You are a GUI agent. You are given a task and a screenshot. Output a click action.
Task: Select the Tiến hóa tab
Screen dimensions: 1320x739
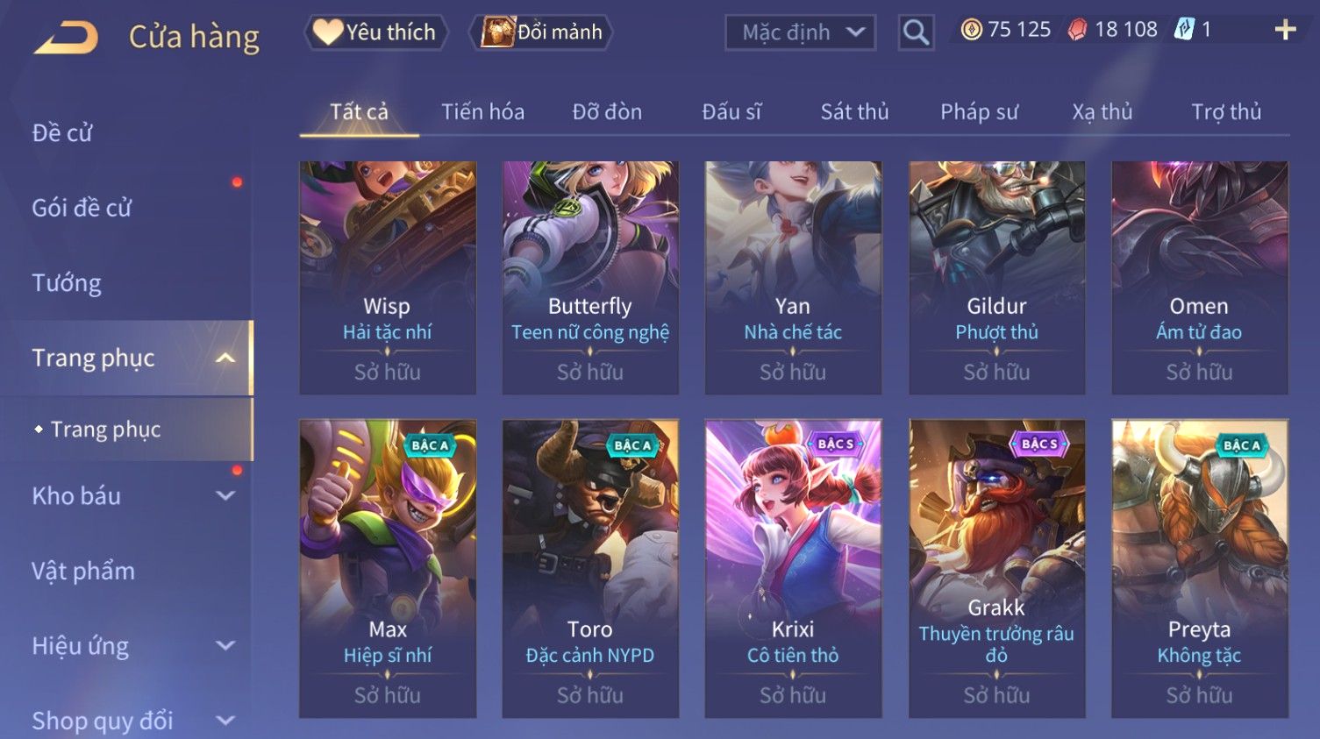pos(482,112)
